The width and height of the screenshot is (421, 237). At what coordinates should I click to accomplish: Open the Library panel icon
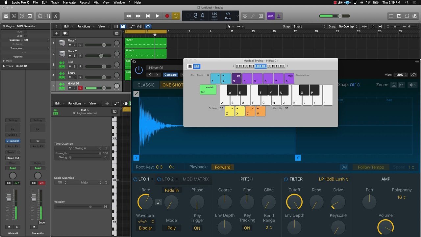tap(6, 16)
